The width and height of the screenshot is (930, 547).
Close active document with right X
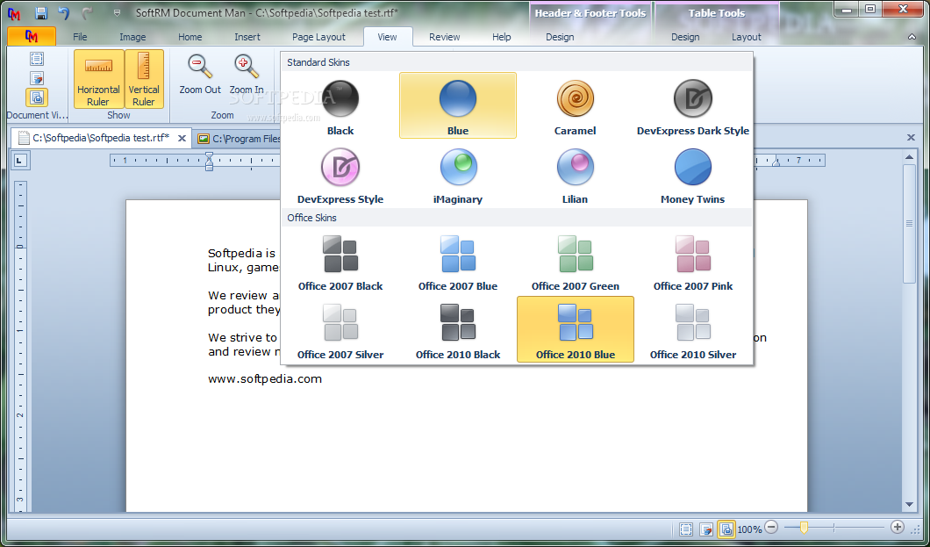point(911,138)
